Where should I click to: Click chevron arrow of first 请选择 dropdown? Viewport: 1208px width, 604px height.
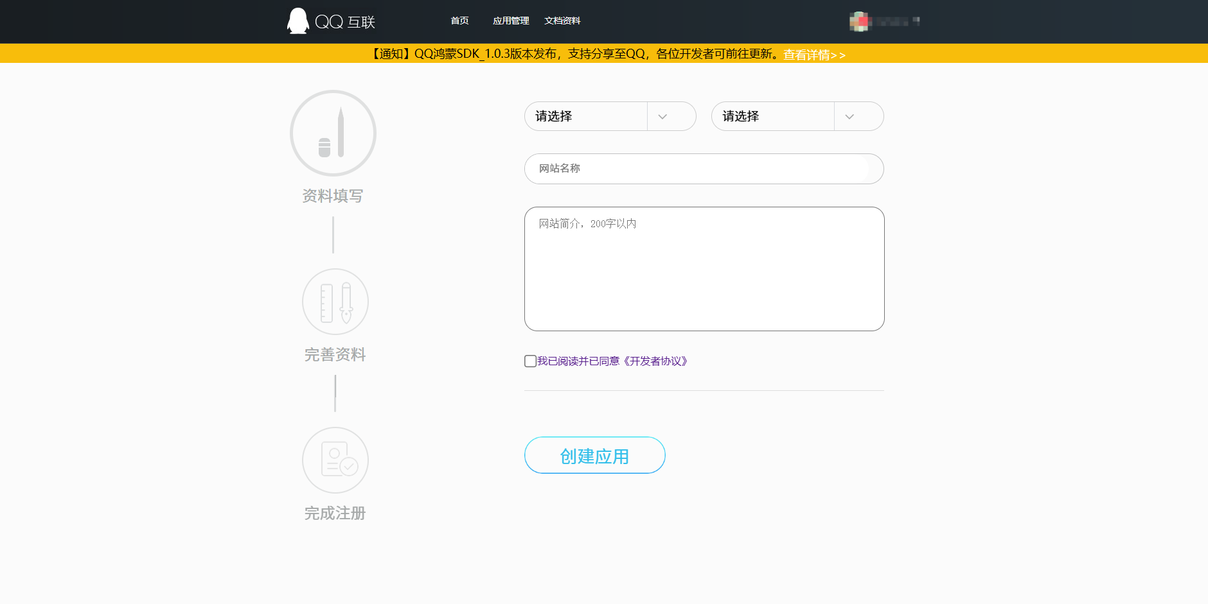pos(662,117)
